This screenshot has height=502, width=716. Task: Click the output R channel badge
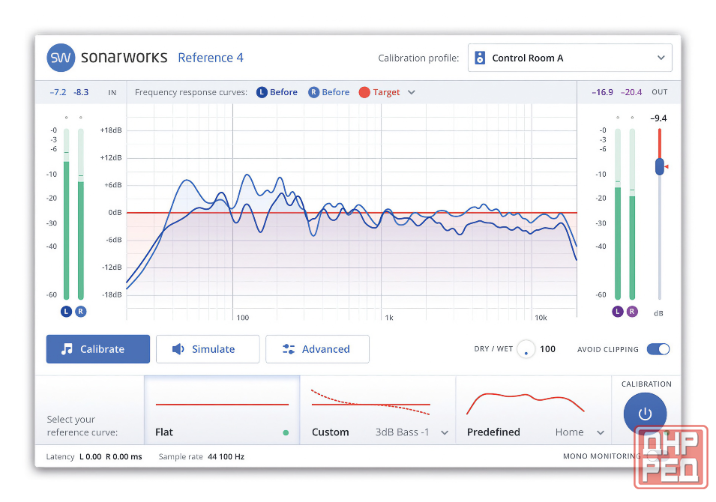pyautogui.click(x=633, y=312)
